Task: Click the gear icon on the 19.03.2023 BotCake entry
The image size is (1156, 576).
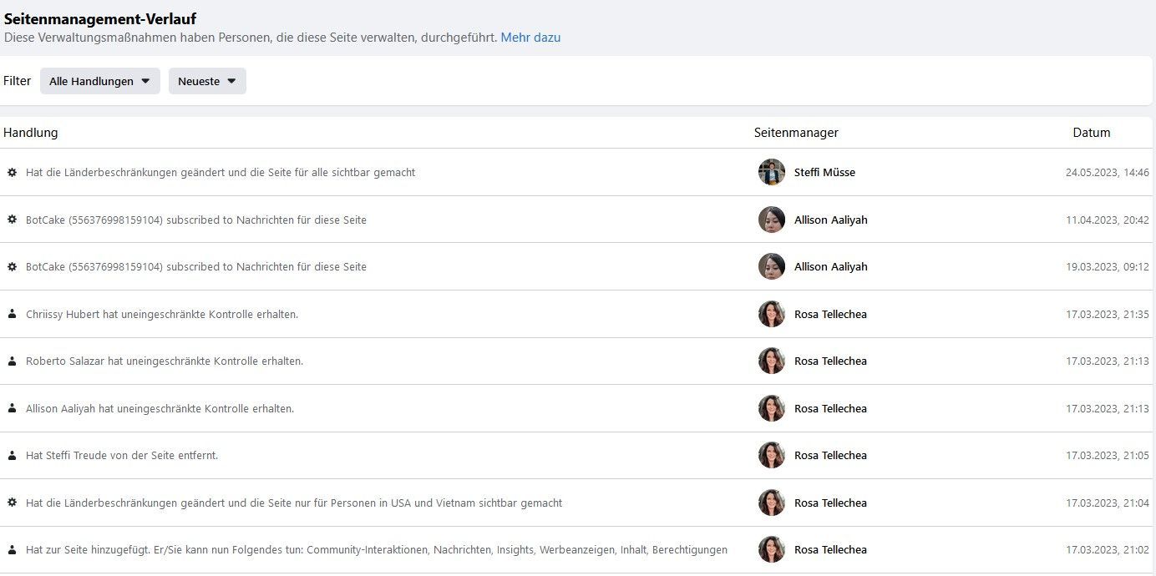Action: [x=12, y=266]
